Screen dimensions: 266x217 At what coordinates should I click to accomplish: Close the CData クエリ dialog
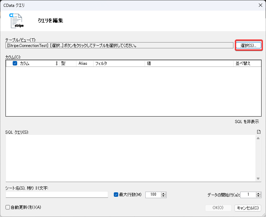(x=261, y=5)
